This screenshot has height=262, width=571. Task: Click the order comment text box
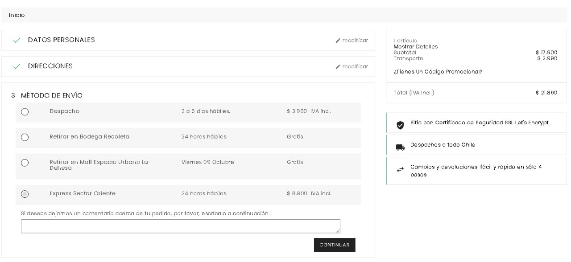[x=180, y=226]
